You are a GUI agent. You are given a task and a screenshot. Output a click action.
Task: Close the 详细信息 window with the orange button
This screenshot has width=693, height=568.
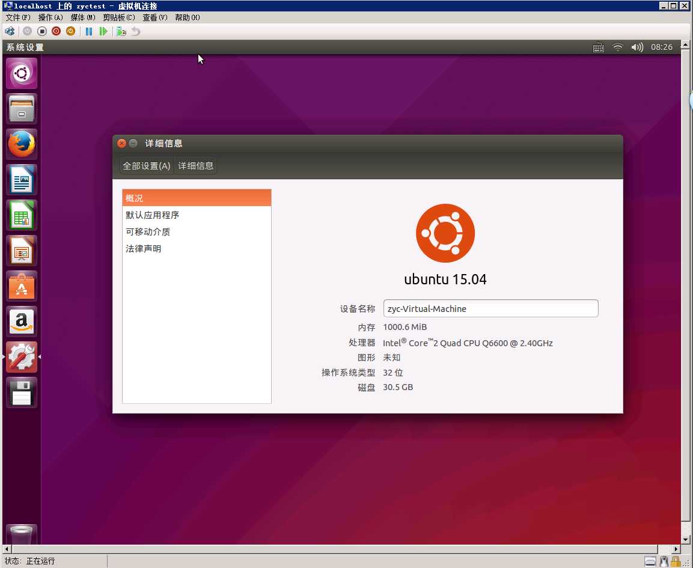click(121, 143)
